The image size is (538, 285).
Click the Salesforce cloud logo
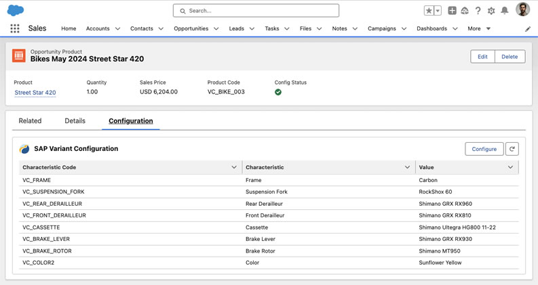tap(16, 10)
